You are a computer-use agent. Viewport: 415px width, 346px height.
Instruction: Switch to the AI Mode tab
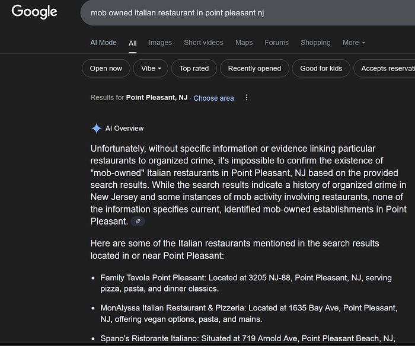point(103,43)
